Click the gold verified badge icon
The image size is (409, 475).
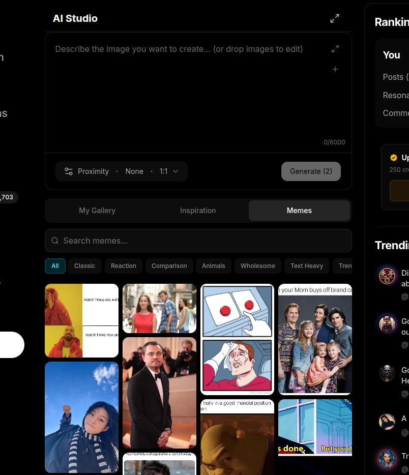coord(394,158)
